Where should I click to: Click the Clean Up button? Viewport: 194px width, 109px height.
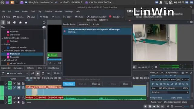tap(96, 84)
